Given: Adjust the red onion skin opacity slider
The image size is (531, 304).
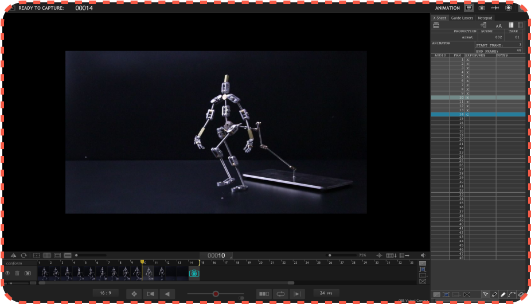Looking at the screenshot, I should (216, 294).
